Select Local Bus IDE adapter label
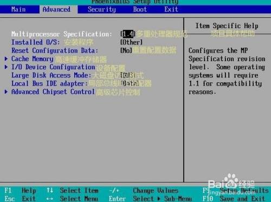 (49, 83)
